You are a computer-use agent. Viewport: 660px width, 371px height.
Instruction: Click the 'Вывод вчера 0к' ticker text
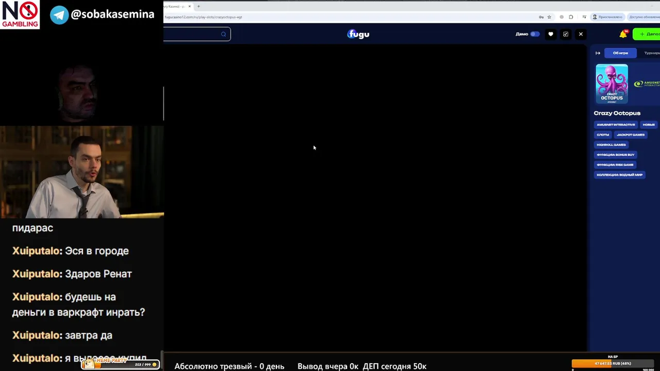point(328,366)
